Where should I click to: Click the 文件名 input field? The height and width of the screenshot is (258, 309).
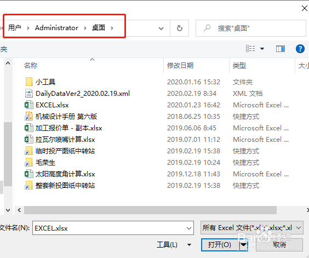pos(113,228)
